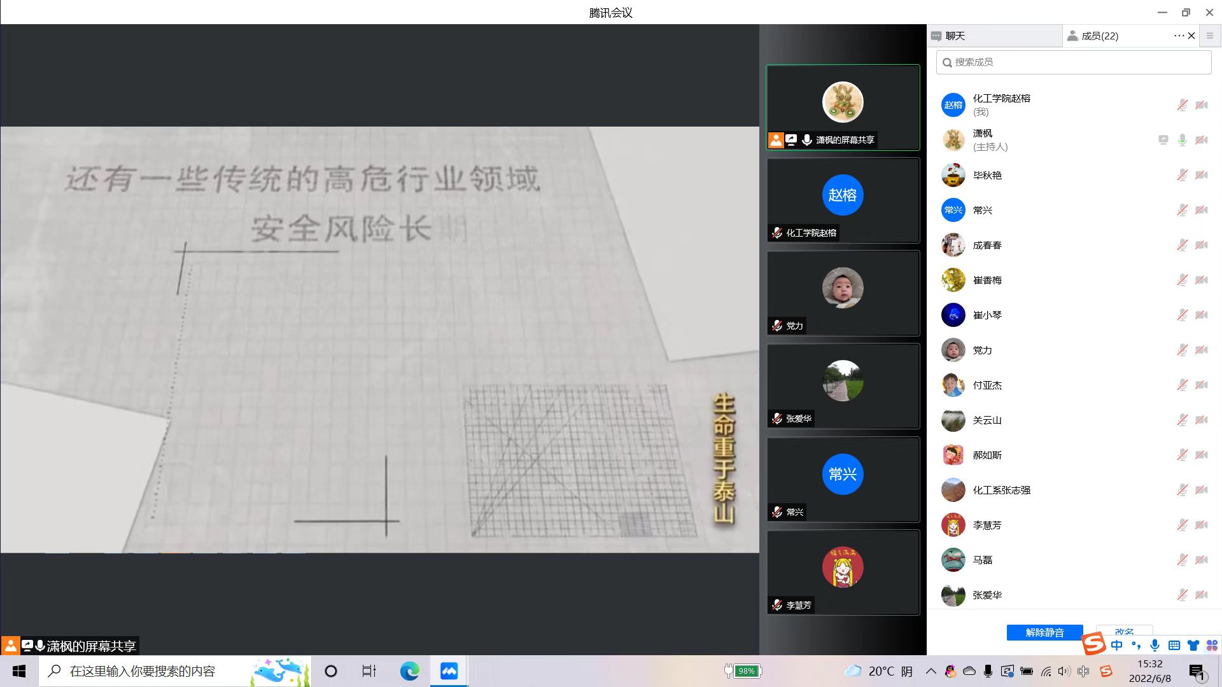1222x687 pixels.
Task: Toggle camera icon for 化工学院赵榕 in member list
Action: pos(1202,105)
